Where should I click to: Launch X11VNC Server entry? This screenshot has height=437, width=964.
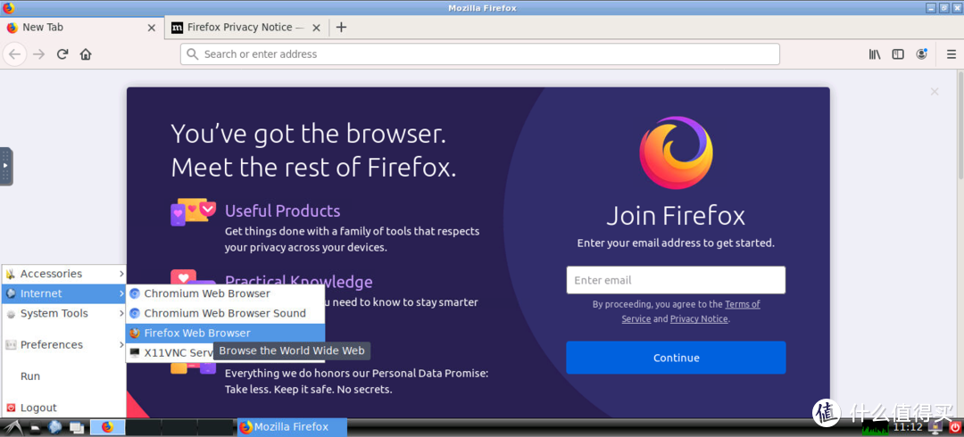(x=170, y=353)
